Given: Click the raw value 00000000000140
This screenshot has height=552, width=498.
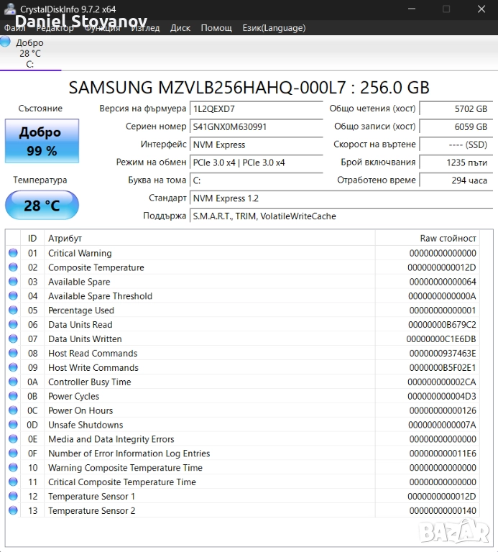Looking at the screenshot, I should click(443, 510).
